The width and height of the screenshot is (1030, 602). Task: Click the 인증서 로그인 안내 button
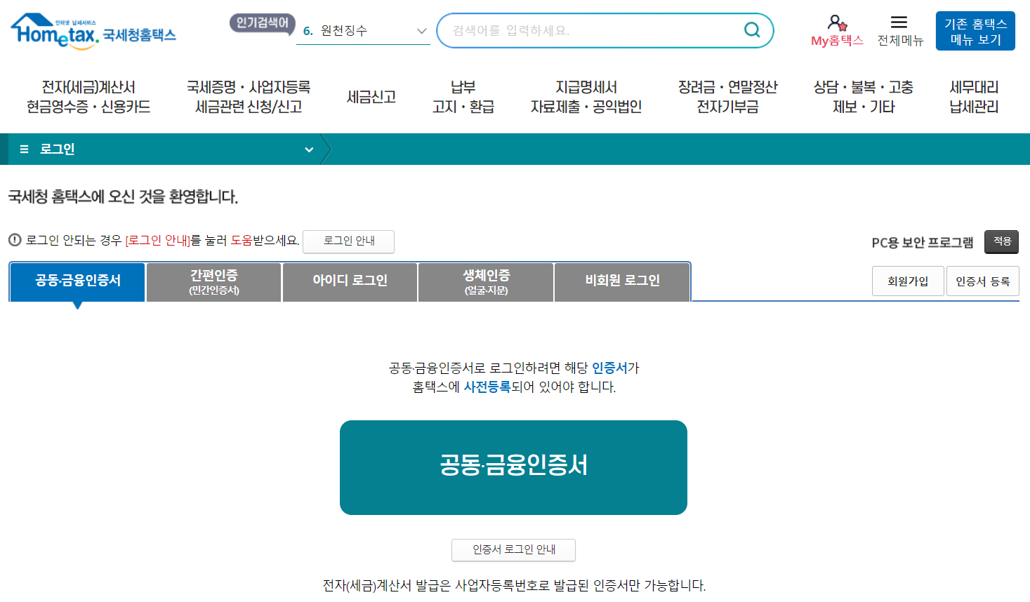point(513,550)
